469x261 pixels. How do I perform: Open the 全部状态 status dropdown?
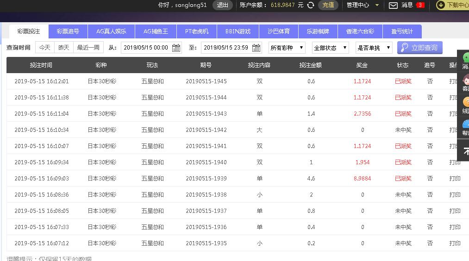pos(330,48)
